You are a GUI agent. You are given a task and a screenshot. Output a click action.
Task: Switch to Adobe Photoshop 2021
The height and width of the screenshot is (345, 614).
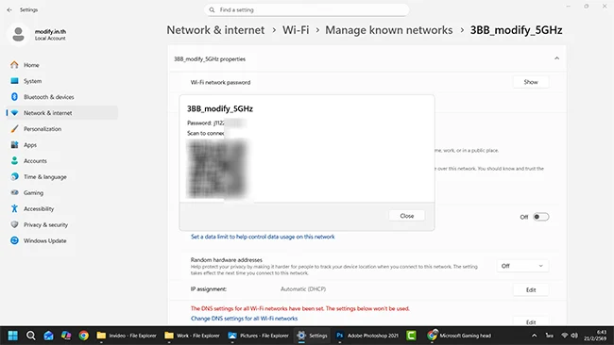tap(367, 336)
